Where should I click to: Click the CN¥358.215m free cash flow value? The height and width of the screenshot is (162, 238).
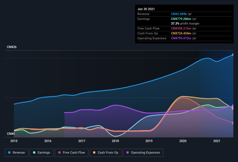[181, 28]
